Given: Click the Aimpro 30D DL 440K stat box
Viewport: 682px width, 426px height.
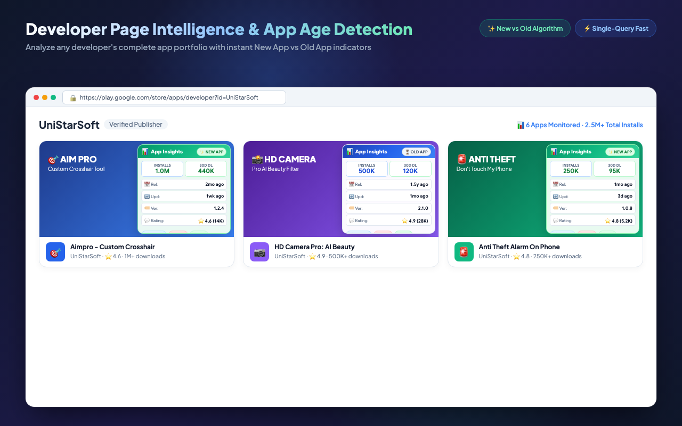Looking at the screenshot, I should pyautogui.click(x=206, y=169).
